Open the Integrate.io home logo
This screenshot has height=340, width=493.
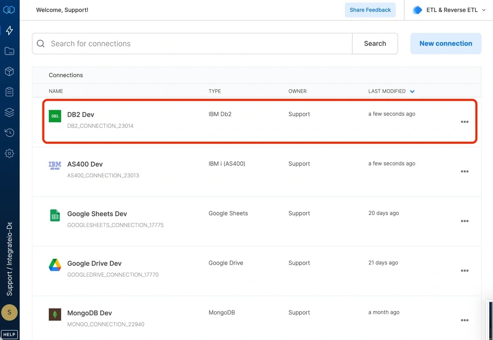click(x=9, y=9)
